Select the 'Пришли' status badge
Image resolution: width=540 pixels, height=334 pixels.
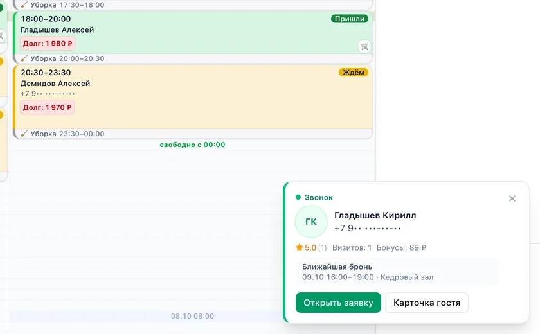point(350,19)
